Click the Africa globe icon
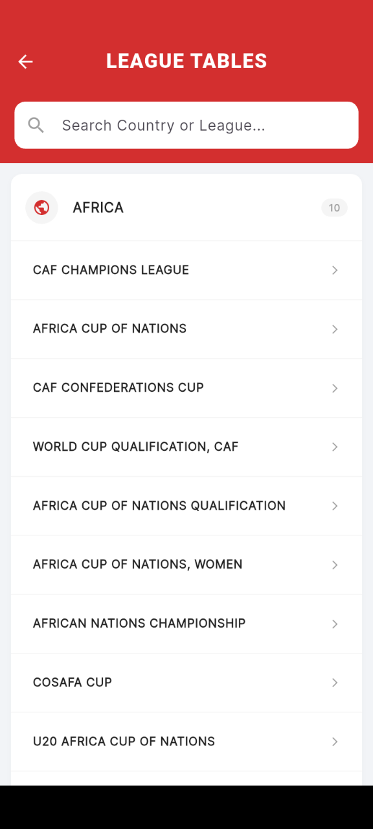 [41, 207]
